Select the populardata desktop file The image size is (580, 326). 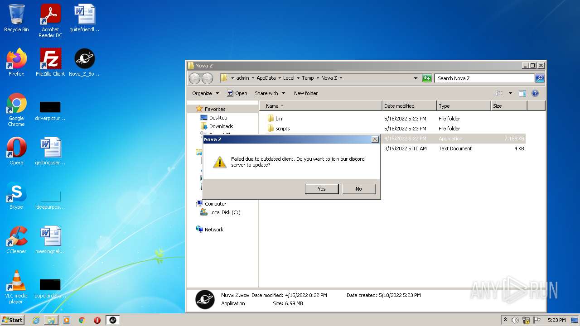50,288
